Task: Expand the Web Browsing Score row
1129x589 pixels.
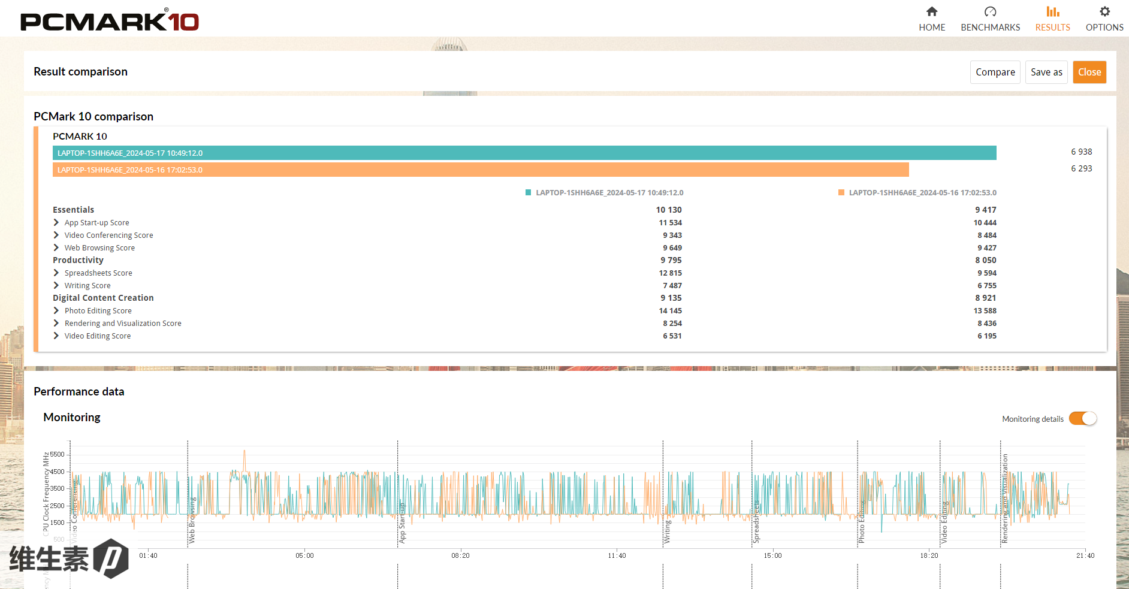Action: [x=56, y=248]
